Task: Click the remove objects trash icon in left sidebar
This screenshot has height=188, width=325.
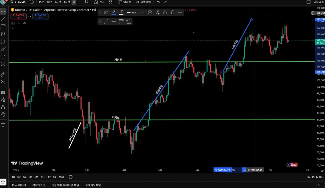Action: [x=3, y=124]
